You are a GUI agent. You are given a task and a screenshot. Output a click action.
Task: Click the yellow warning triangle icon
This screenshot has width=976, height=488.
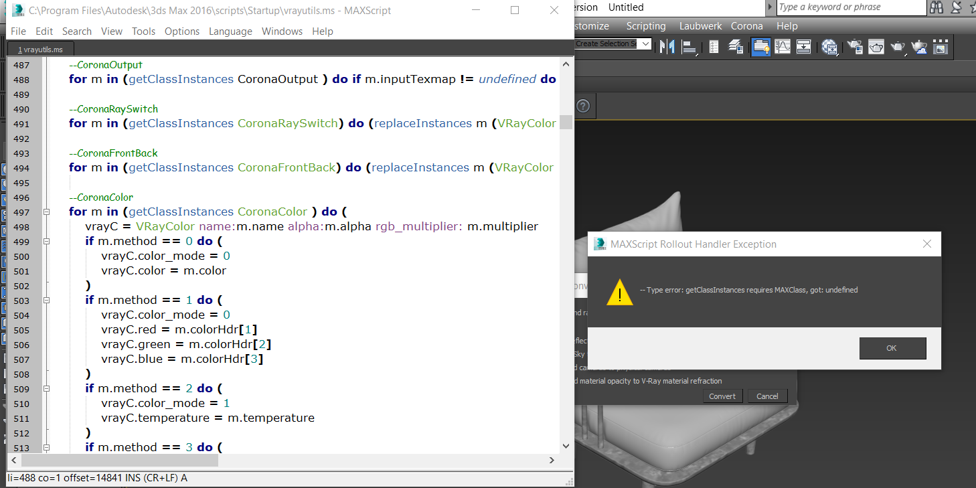point(620,292)
